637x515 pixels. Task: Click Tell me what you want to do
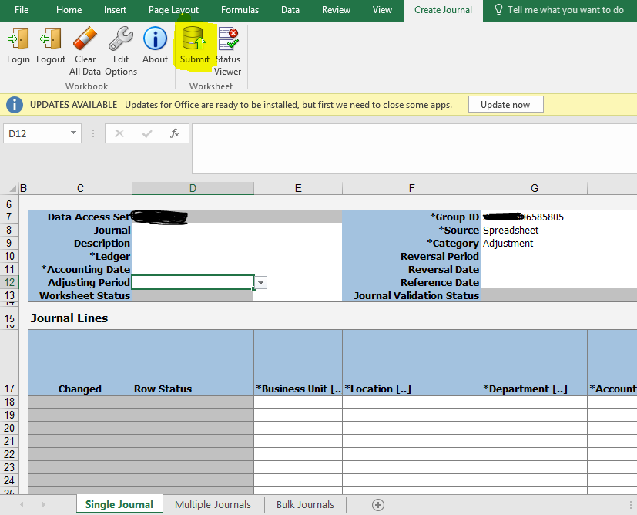[565, 10]
